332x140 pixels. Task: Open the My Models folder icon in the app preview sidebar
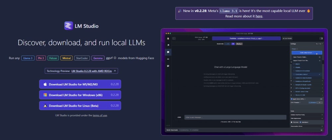pyautogui.click(x=168, y=66)
